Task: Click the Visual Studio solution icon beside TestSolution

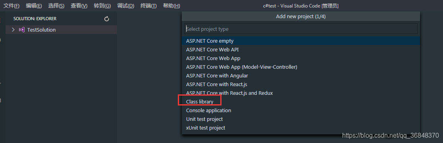Action: click(21, 30)
